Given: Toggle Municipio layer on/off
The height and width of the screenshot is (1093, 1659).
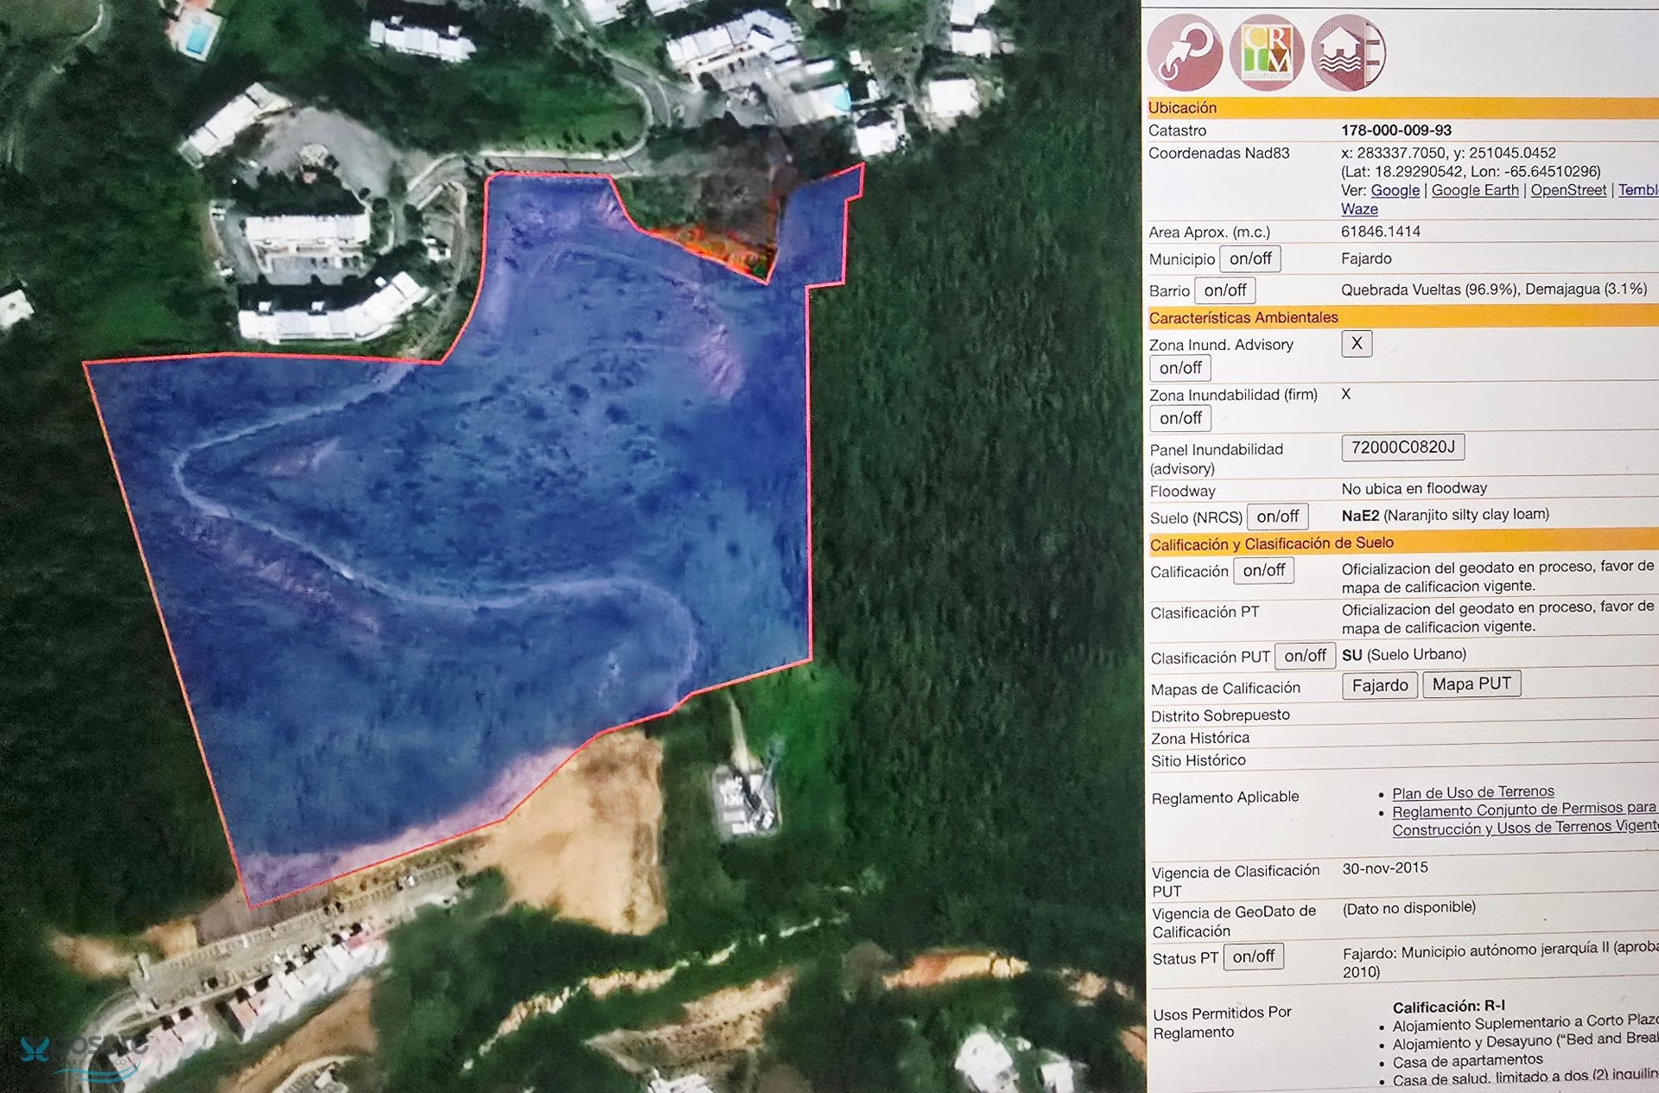Looking at the screenshot, I should (x=1249, y=258).
